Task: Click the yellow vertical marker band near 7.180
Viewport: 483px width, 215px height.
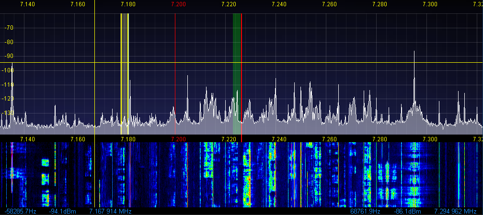Action: point(125,72)
